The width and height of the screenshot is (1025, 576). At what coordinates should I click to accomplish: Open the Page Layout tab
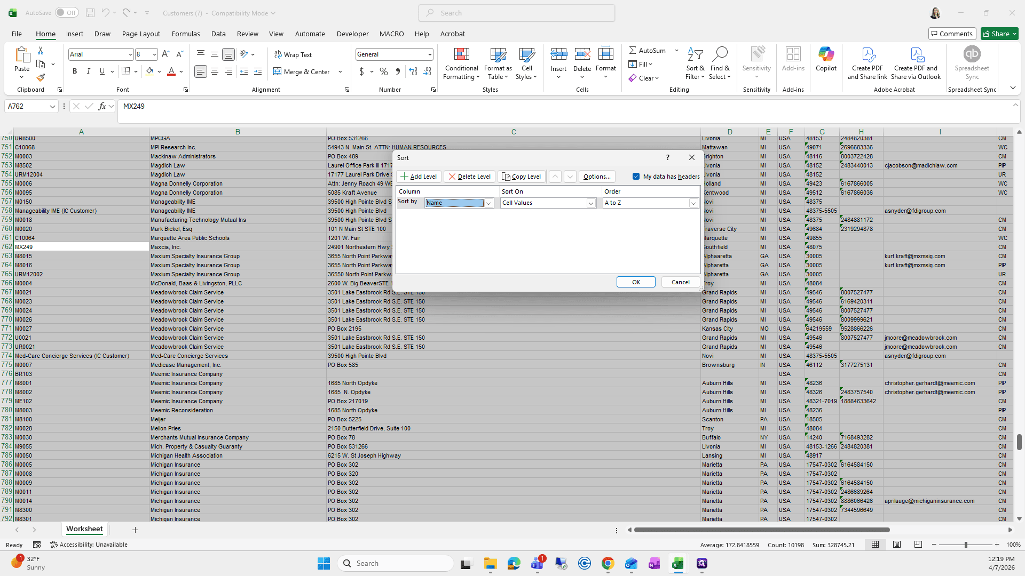click(141, 34)
